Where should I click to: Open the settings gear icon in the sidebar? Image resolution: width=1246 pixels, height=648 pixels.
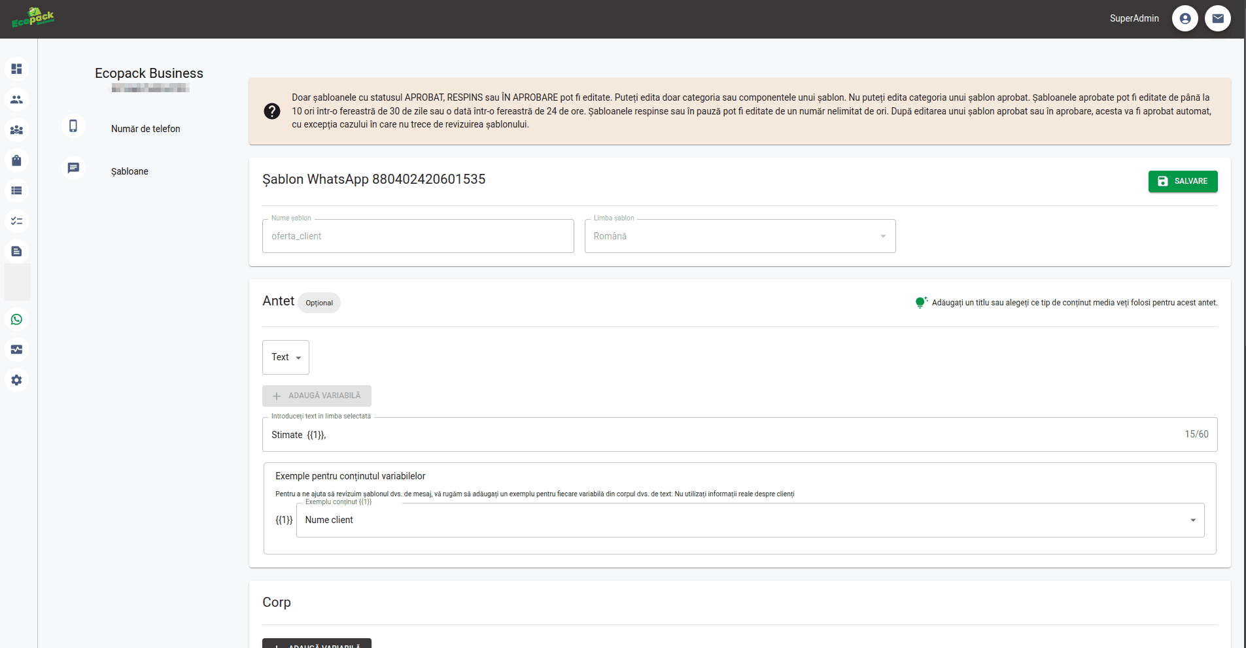click(x=16, y=380)
